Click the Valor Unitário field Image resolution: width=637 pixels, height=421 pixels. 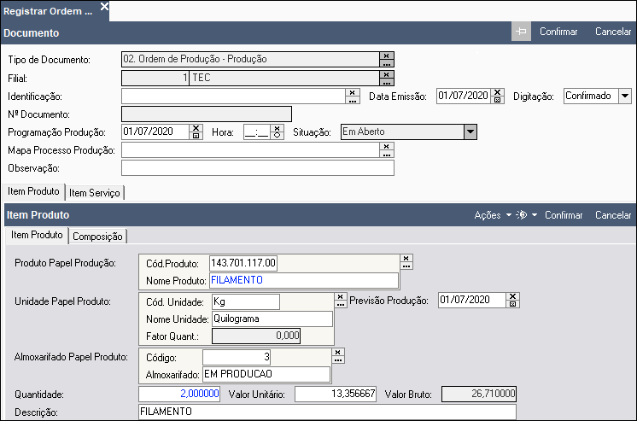tap(336, 394)
